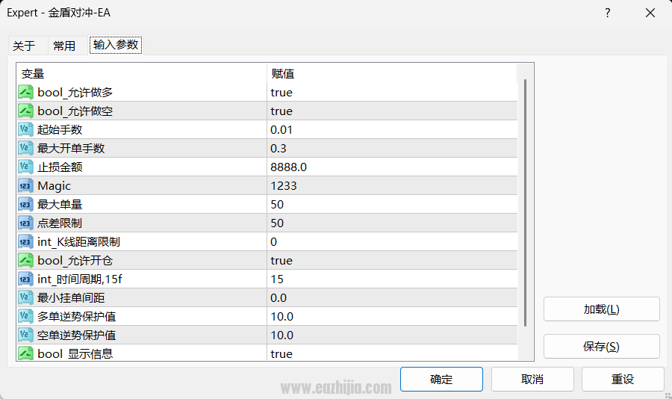Click the bool_允许做空 variable icon
Screen dimensions: 672x399
point(25,111)
